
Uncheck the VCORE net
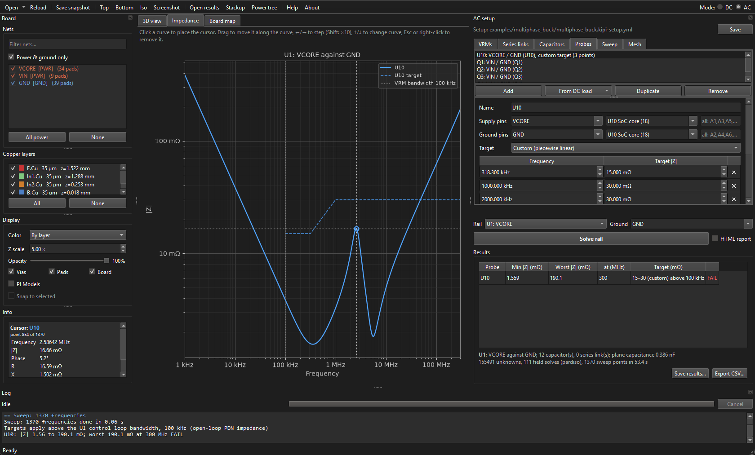coord(13,69)
